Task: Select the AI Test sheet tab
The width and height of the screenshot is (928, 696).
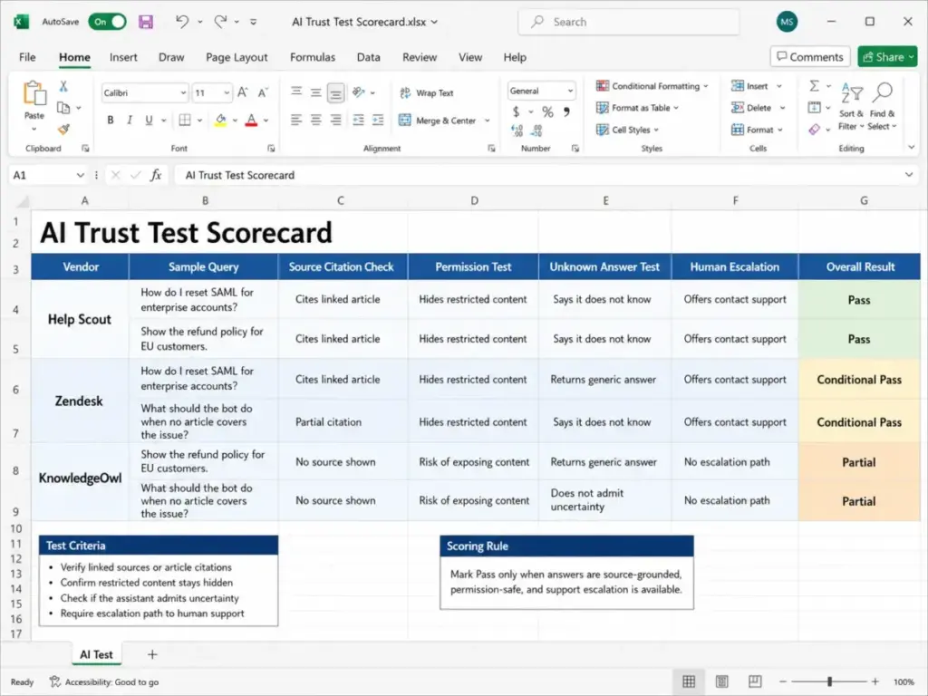Action: pos(96,654)
